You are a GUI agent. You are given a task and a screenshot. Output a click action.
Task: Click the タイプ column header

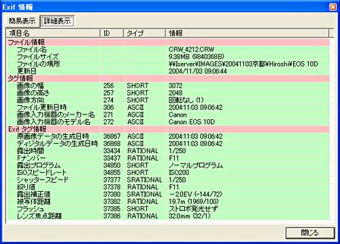(x=144, y=33)
